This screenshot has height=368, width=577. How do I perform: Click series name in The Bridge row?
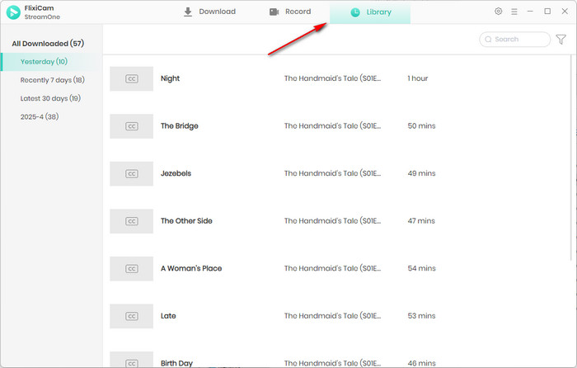coord(332,126)
